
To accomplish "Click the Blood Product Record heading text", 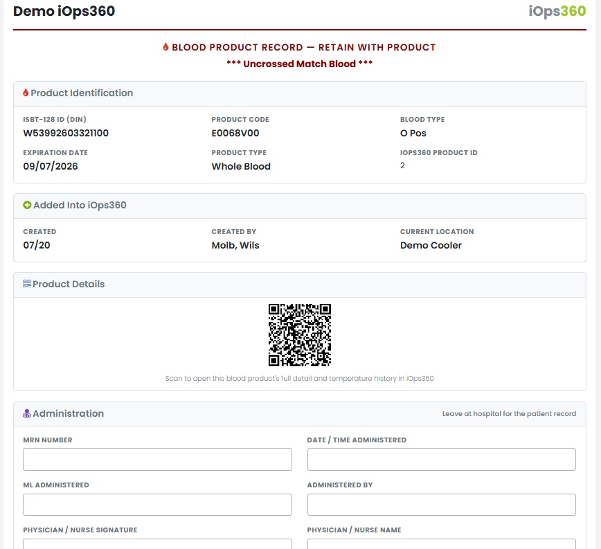I will (304, 47).
